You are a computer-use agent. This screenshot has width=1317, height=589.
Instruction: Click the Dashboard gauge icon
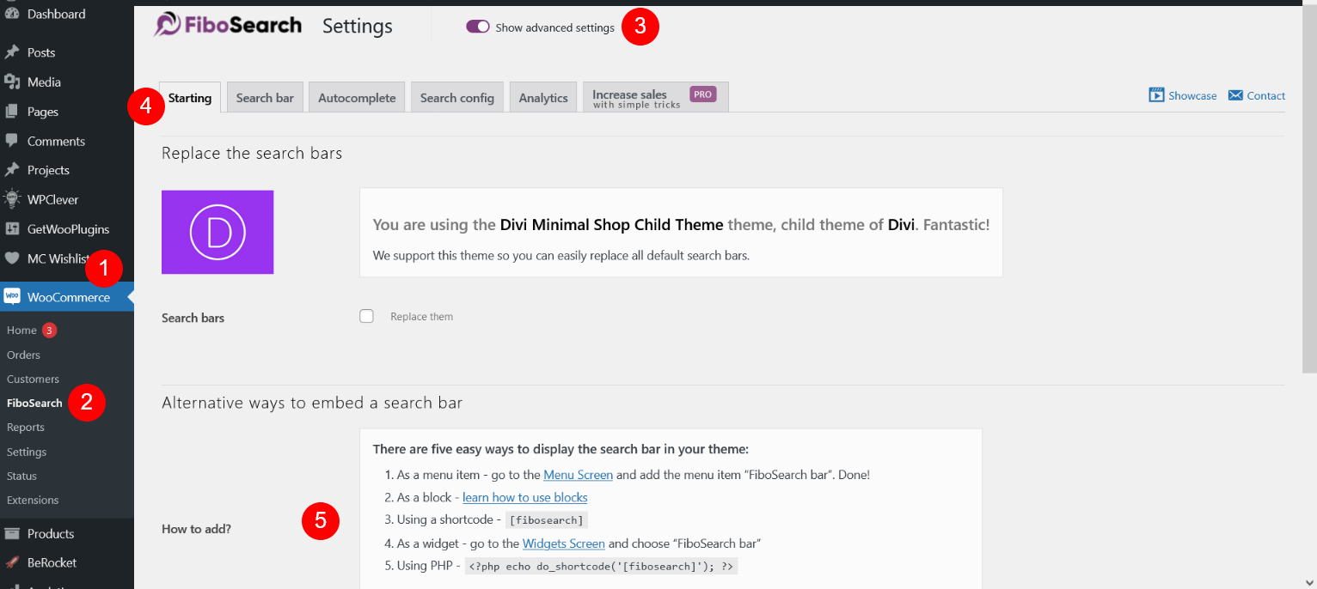pos(12,14)
